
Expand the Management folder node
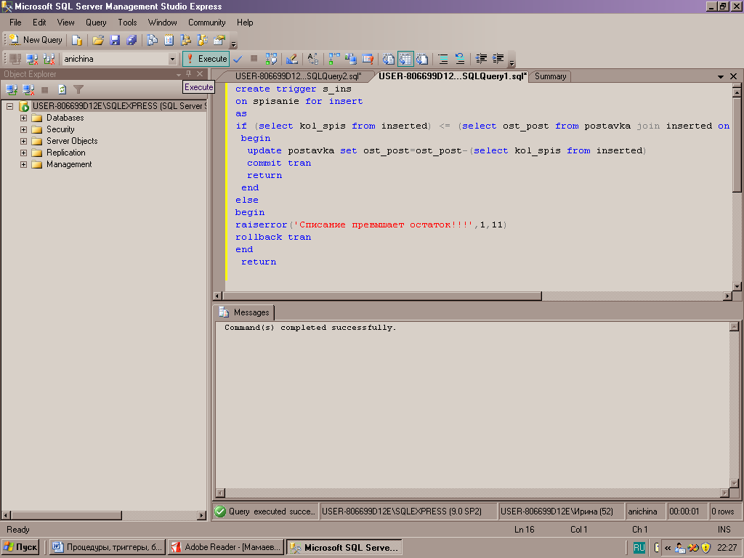click(23, 164)
